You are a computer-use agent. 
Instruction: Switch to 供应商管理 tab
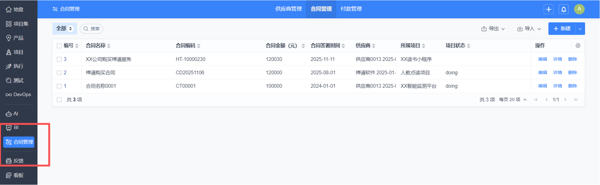click(x=288, y=9)
